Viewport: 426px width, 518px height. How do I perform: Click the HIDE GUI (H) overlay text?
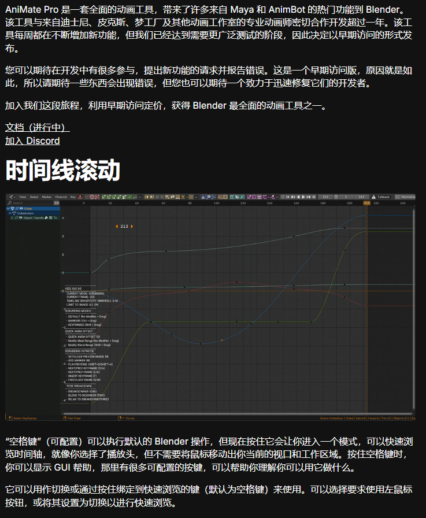[x=73, y=288]
